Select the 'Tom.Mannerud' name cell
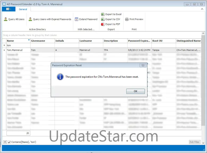Screen dimensions: 207x153 click(18, 50)
